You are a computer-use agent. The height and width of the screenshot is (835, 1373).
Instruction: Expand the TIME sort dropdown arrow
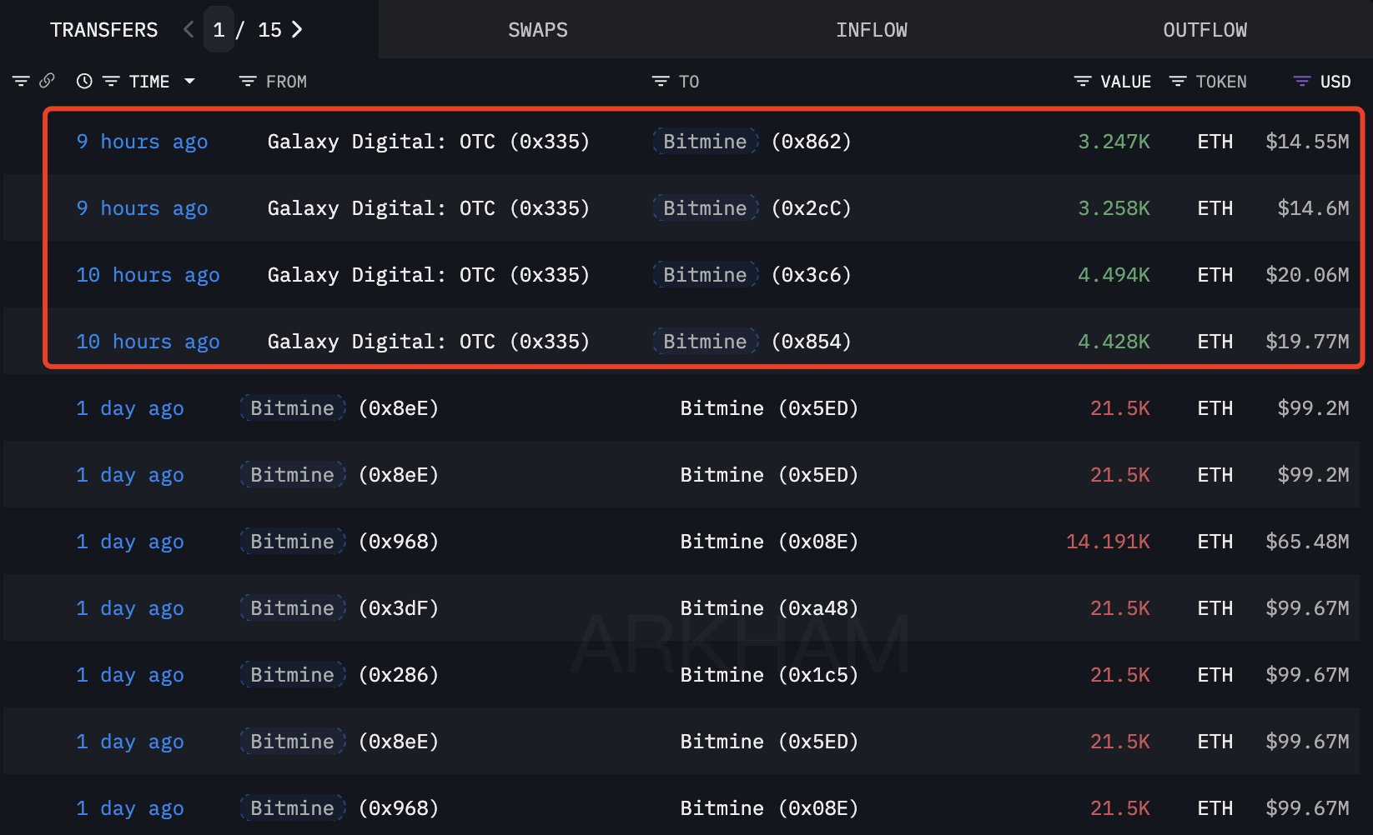coord(189,81)
